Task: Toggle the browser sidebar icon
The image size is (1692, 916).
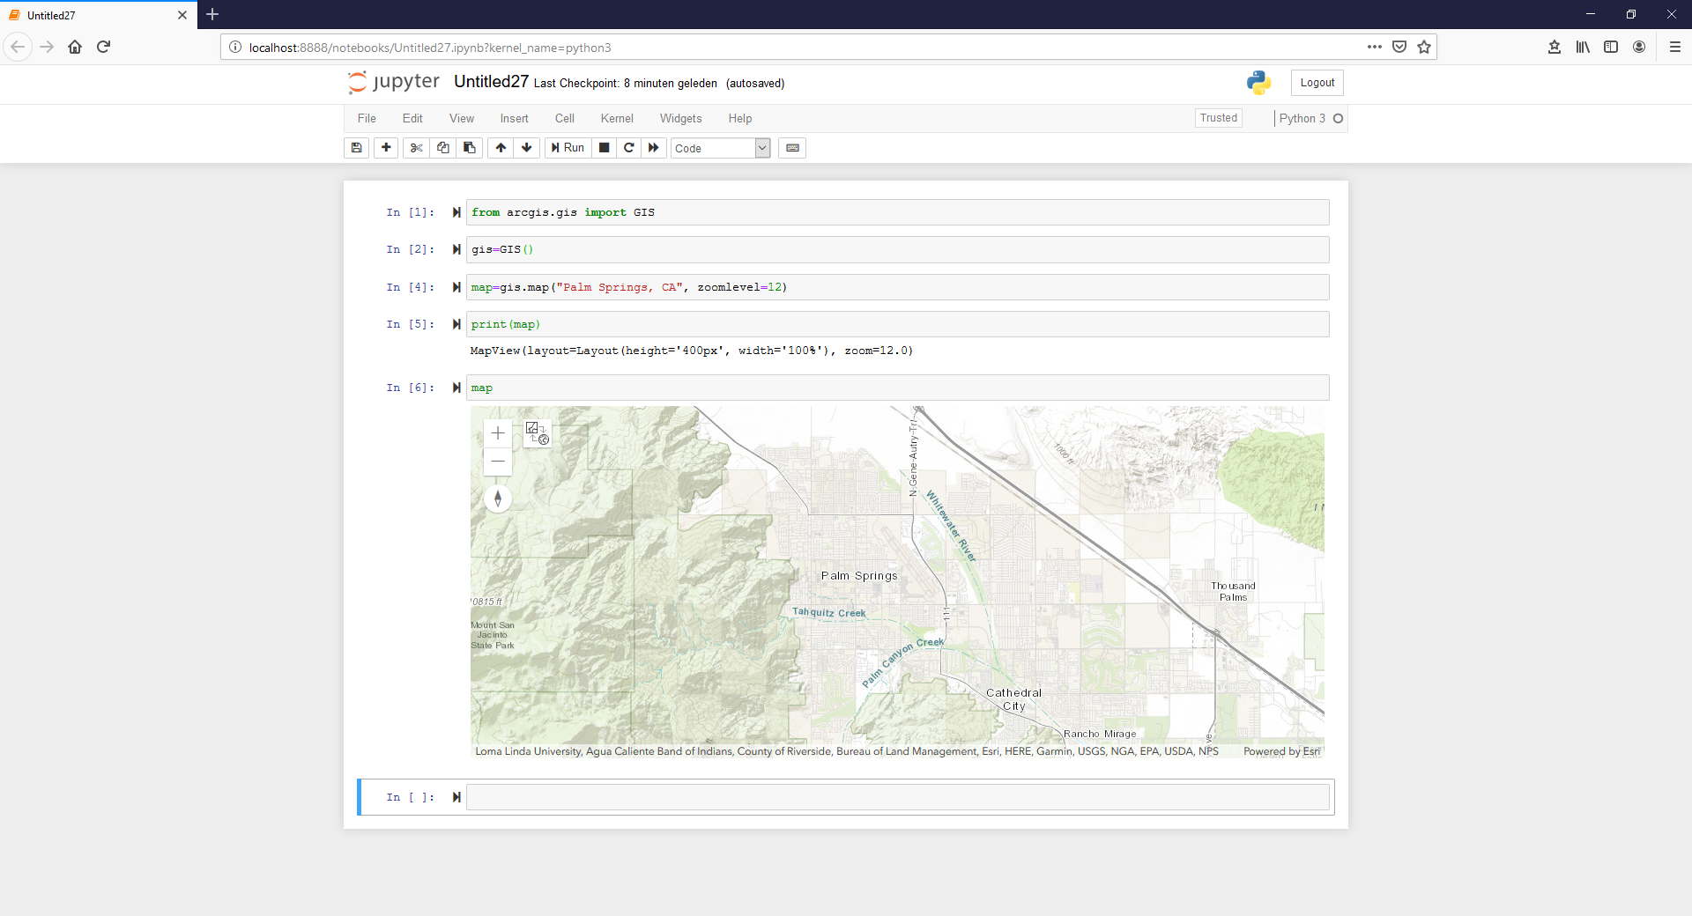Action: [x=1611, y=47]
